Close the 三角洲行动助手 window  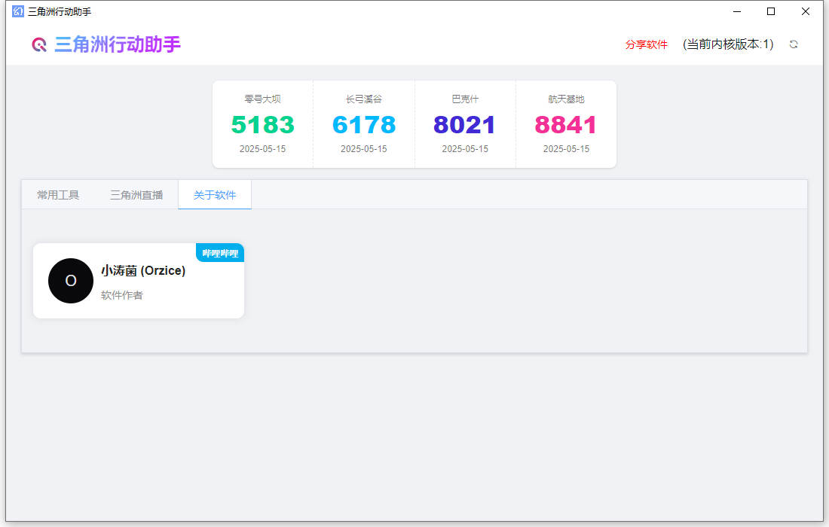pos(805,11)
